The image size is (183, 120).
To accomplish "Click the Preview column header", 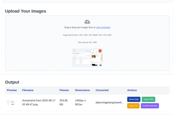I will click(12, 90).
